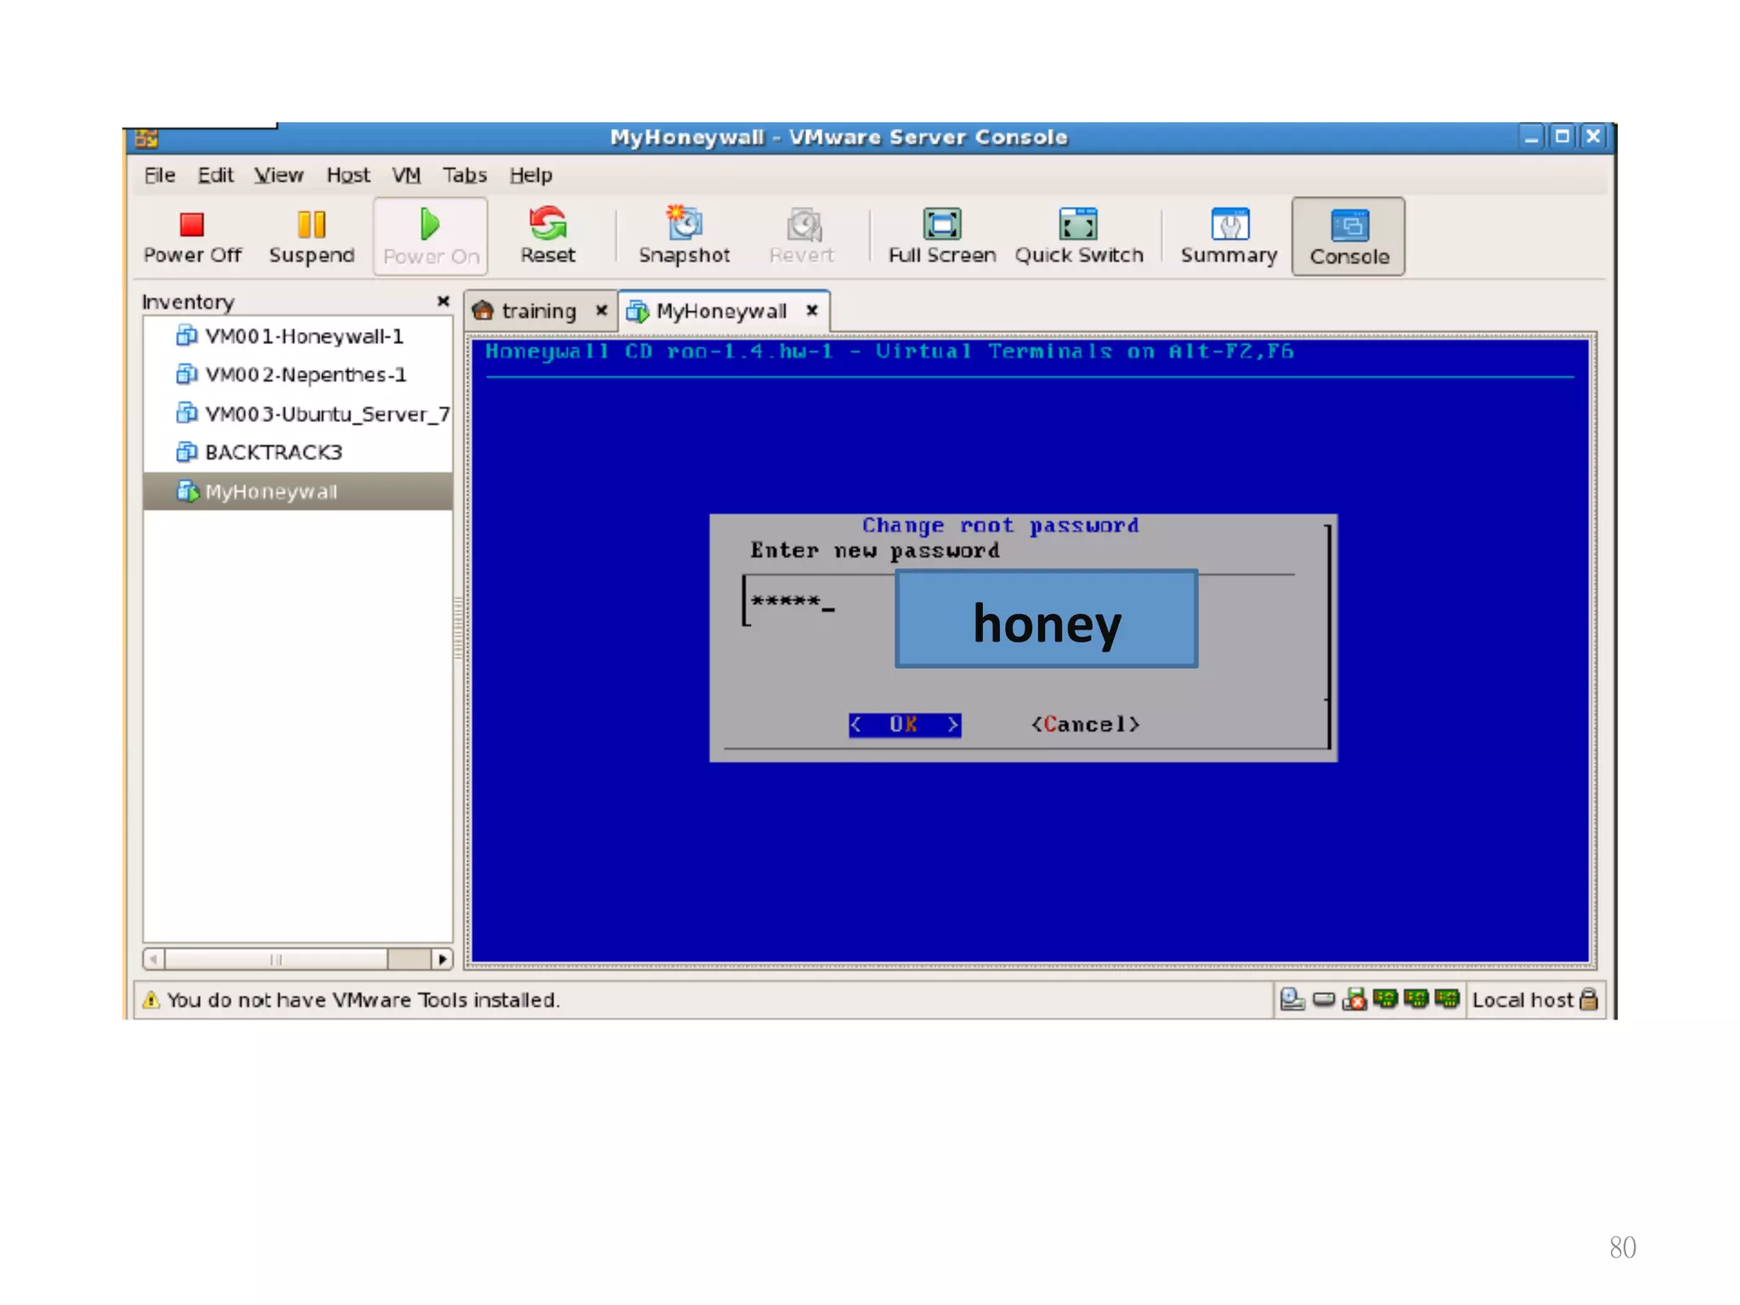
Task: Open the Tabs menu
Action: pos(464,175)
